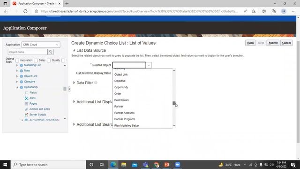Tick the Sales object tag checkbox

36,61
